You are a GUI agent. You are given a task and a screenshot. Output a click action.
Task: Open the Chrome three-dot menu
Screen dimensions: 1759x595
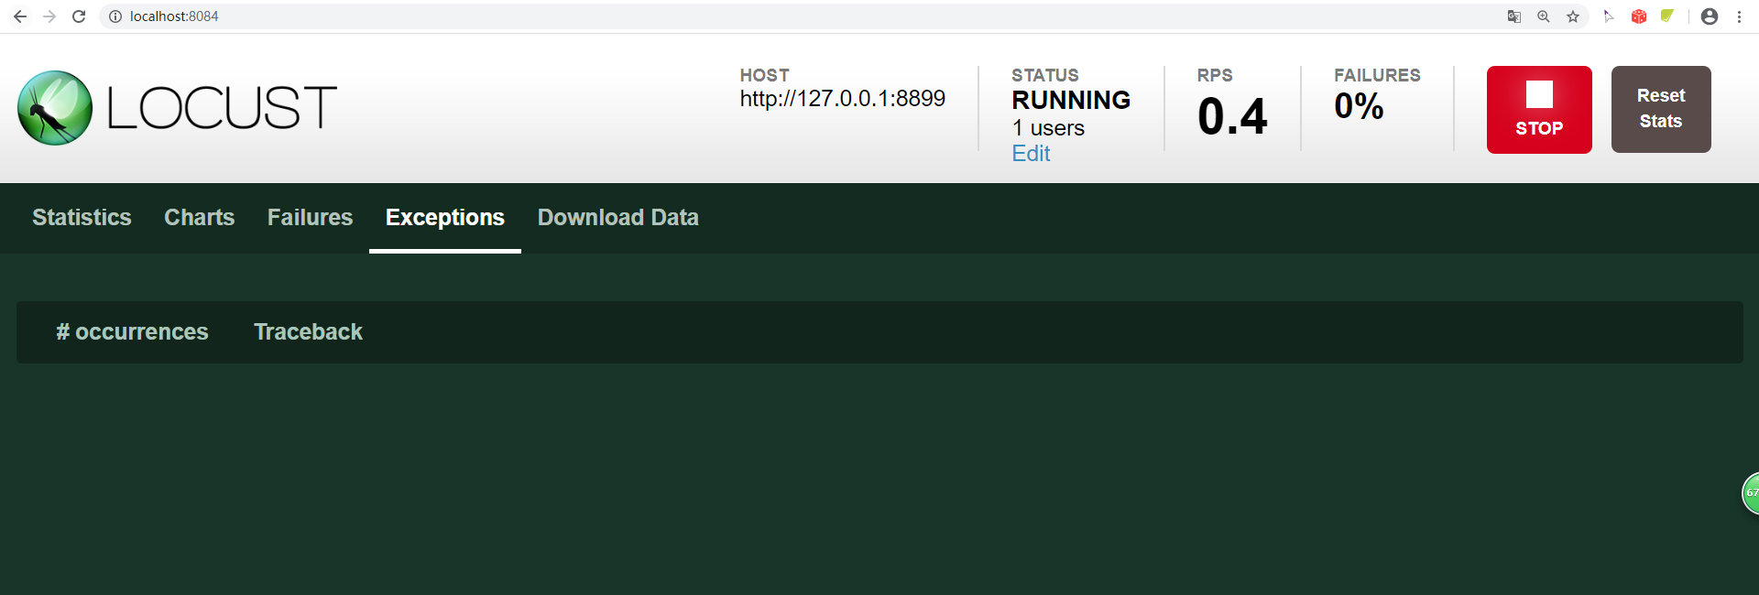1739,16
